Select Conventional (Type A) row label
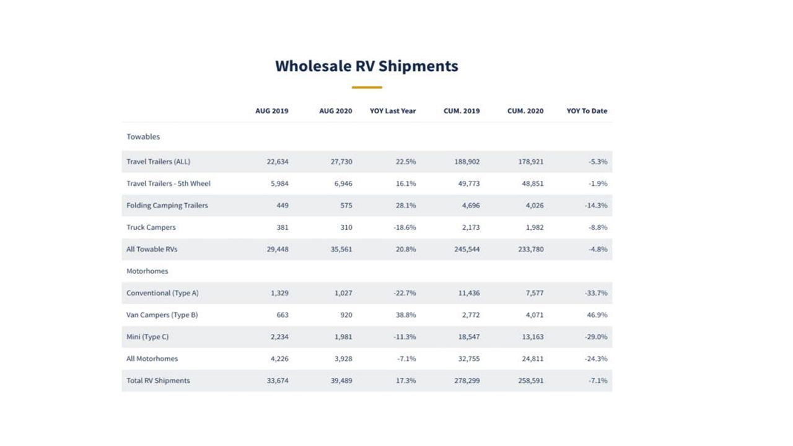793x446 pixels. pyautogui.click(x=162, y=293)
